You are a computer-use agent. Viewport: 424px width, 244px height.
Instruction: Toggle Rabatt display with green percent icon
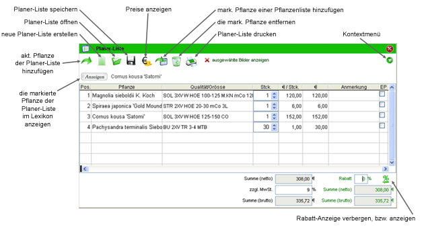pos(386,179)
